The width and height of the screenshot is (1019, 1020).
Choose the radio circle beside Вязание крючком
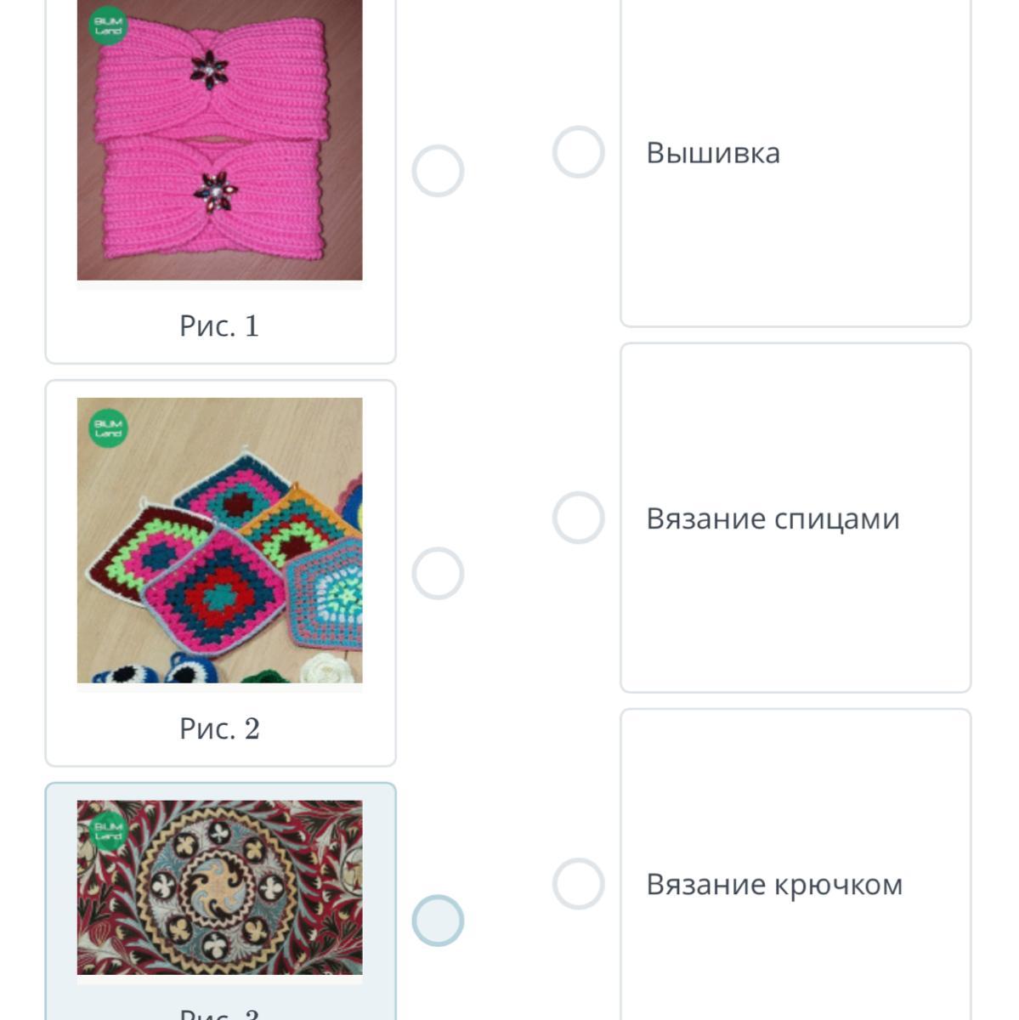tap(578, 884)
